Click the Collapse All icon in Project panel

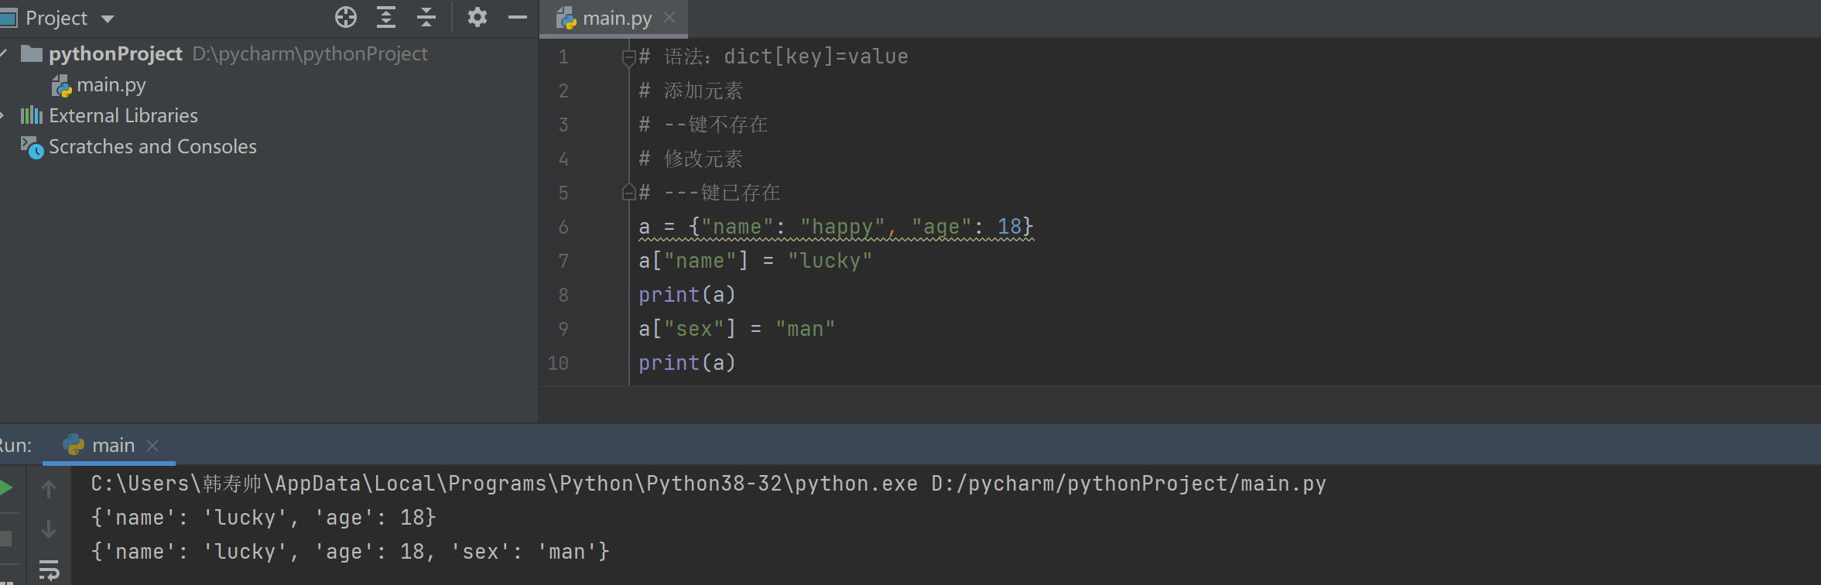tap(426, 17)
